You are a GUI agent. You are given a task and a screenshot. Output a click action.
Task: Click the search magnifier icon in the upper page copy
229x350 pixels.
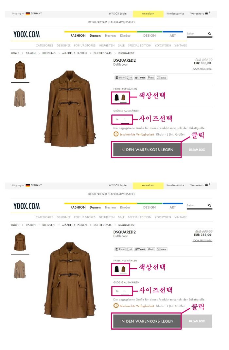point(209,34)
